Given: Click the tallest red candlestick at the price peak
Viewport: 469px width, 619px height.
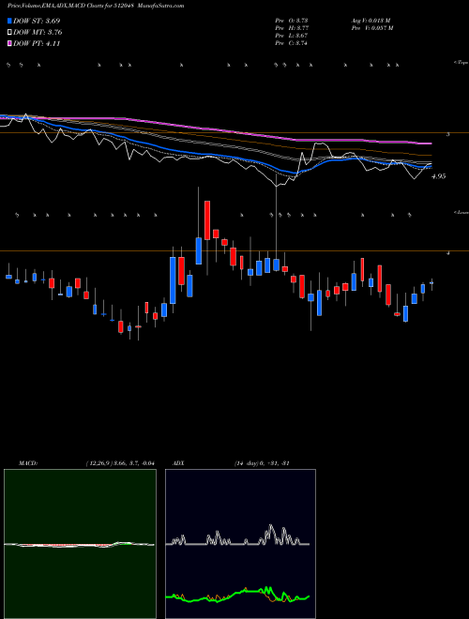Looking at the screenshot, I should tap(207, 219).
